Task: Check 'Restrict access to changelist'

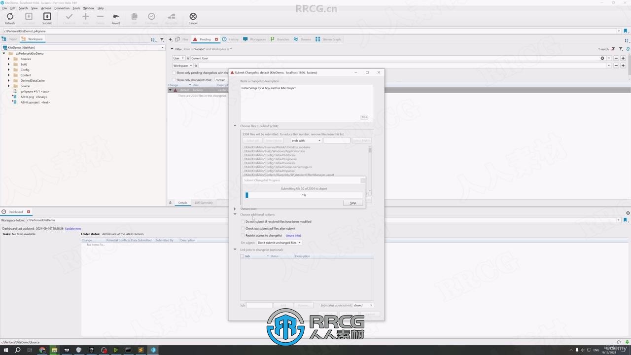Action: pos(243,236)
